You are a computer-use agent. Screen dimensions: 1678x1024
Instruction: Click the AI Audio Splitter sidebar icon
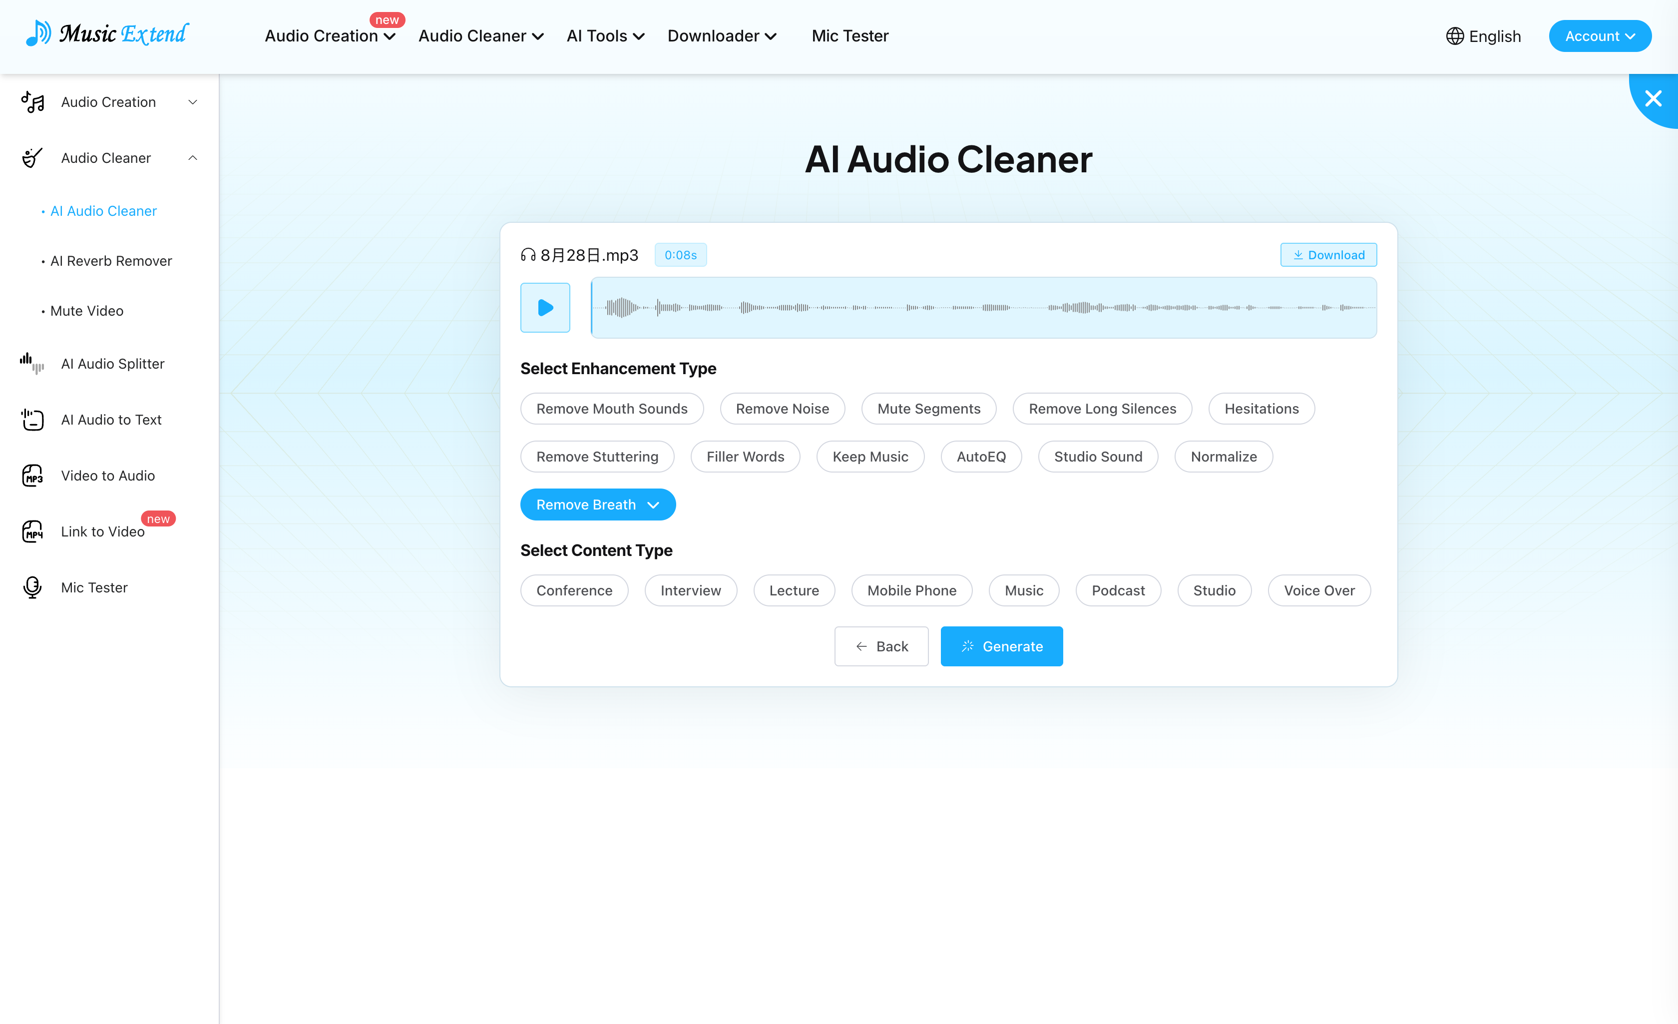32,363
